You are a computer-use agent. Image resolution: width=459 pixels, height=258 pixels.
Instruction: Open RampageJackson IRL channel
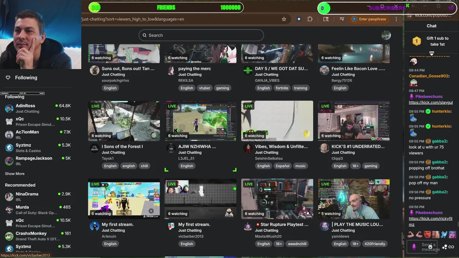(38, 161)
